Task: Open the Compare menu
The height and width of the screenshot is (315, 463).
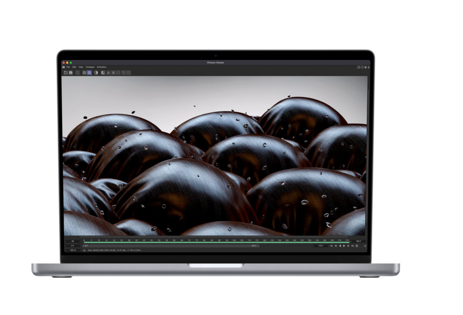Action: (x=90, y=67)
